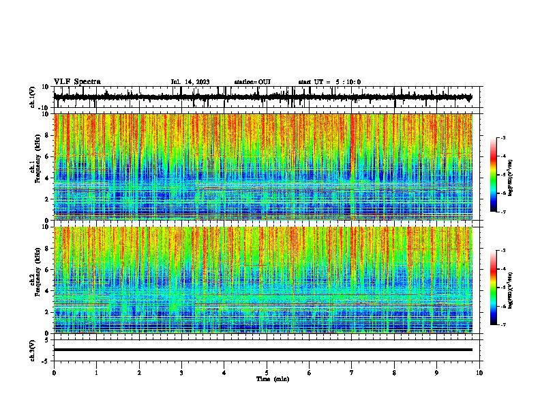The image size is (540, 418).
Task: Click the ch.1 voltage waveform trace panel
Action: click(x=267, y=97)
